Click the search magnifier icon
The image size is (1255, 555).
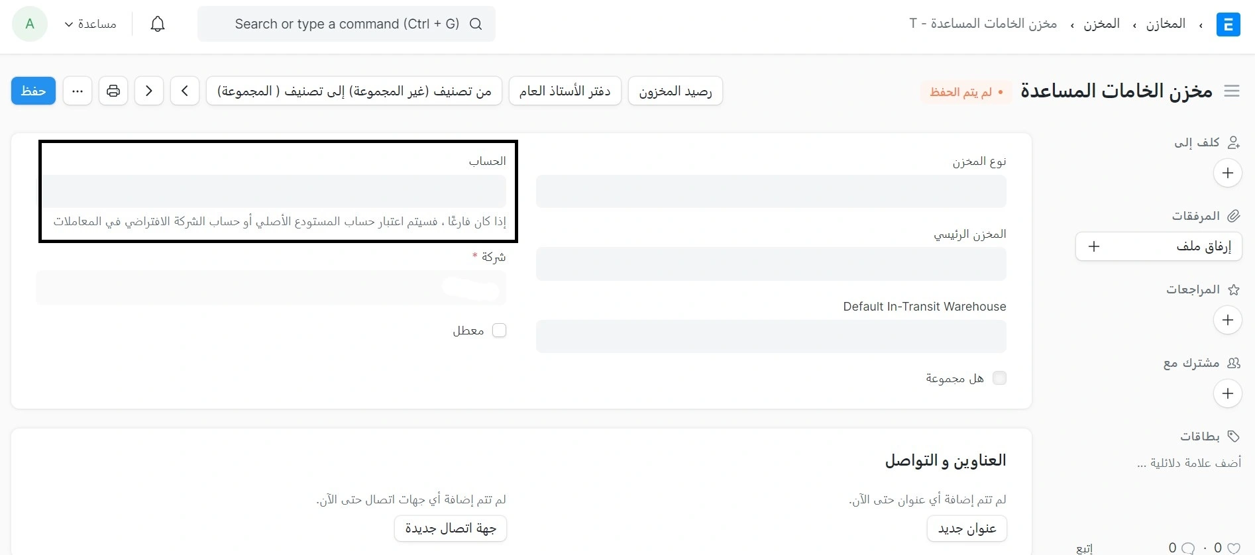pos(476,24)
